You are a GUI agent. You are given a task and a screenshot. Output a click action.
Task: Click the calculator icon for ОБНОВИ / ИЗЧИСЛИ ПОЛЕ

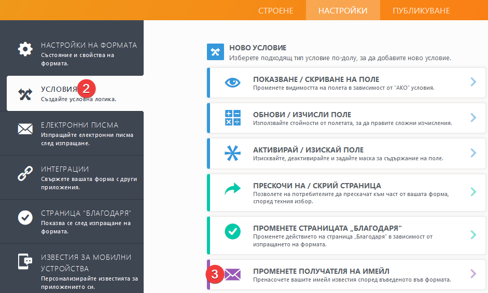pyautogui.click(x=232, y=118)
